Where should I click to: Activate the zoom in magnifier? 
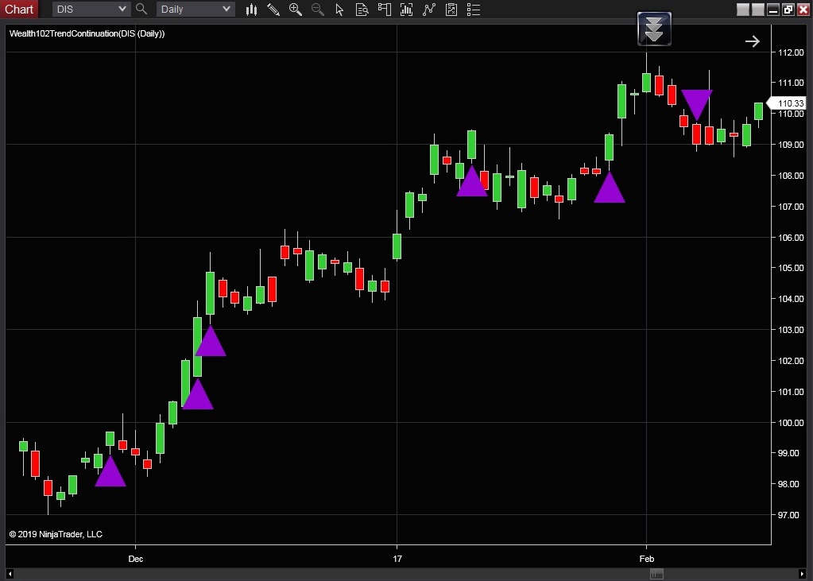(x=296, y=10)
